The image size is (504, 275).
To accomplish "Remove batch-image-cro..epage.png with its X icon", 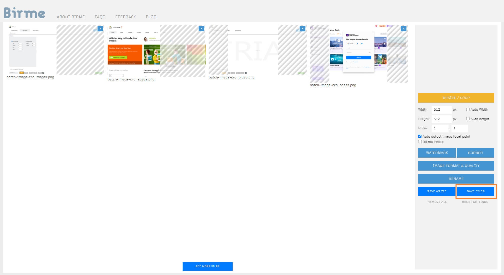I will [201, 29].
